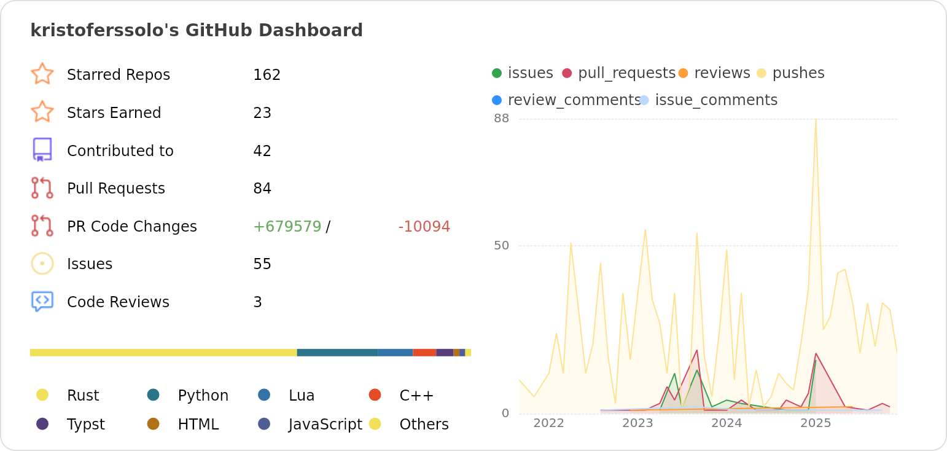Click the yellow Rust segment of the language bar
The image size is (947, 451).
(163, 352)
